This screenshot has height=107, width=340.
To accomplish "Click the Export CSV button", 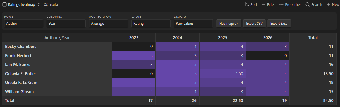I will coord(255,24).
